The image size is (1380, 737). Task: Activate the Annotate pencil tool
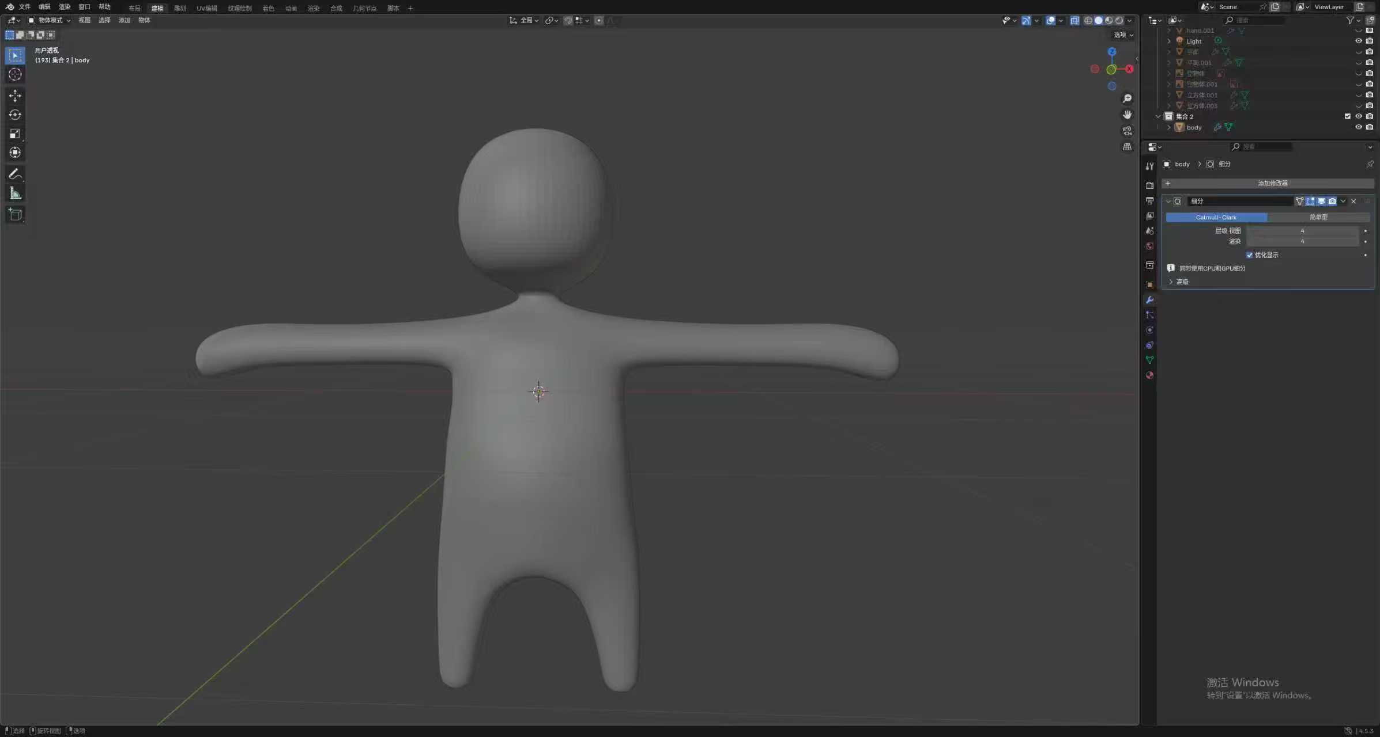pos(15,174)
